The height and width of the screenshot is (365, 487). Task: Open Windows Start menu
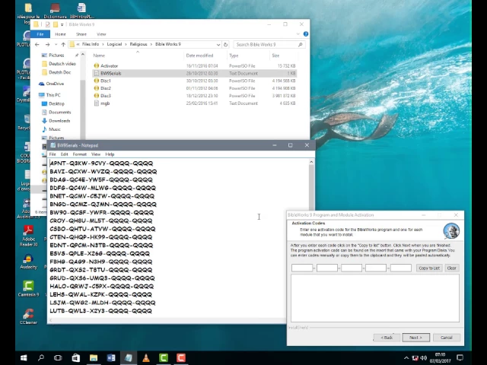[24, 358]
